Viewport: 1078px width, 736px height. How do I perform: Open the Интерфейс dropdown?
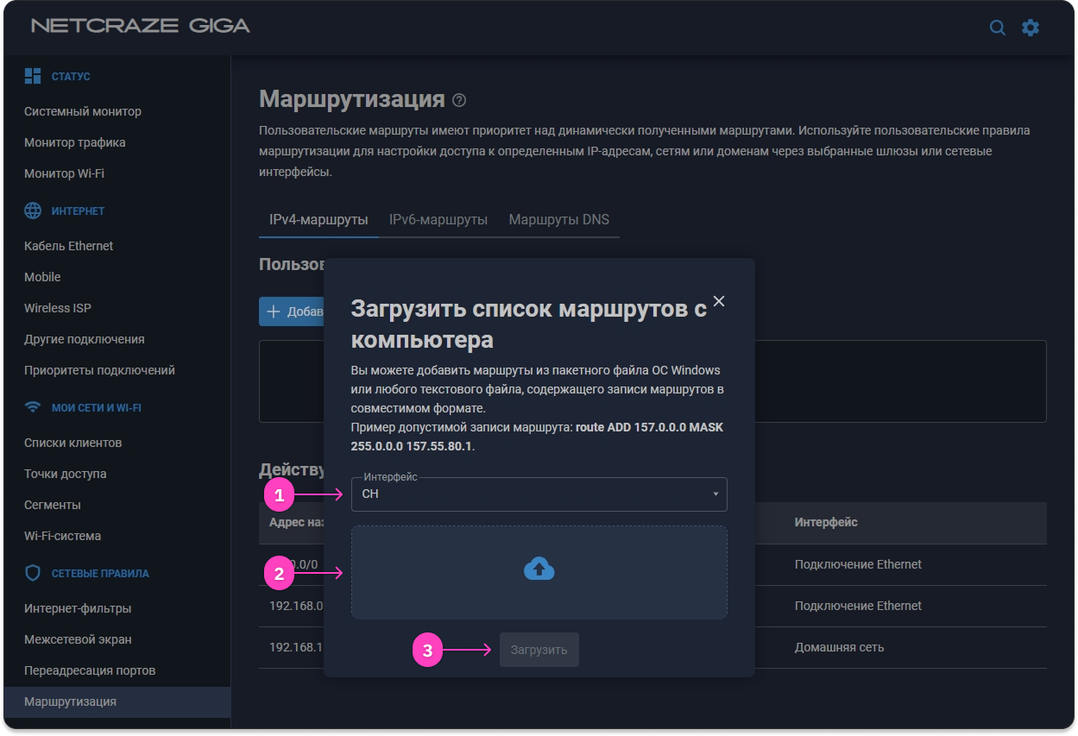pyautogui.click(x=539, y=494)
